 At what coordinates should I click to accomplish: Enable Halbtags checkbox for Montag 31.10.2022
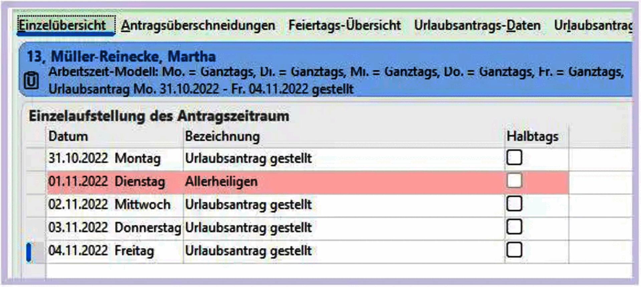pyautogui.click(x=514, y=157)
